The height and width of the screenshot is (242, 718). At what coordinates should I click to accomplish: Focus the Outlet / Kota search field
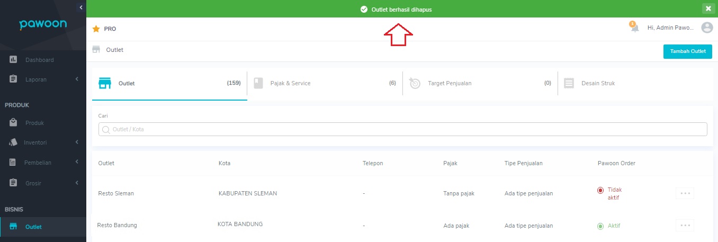pos(402,129)
